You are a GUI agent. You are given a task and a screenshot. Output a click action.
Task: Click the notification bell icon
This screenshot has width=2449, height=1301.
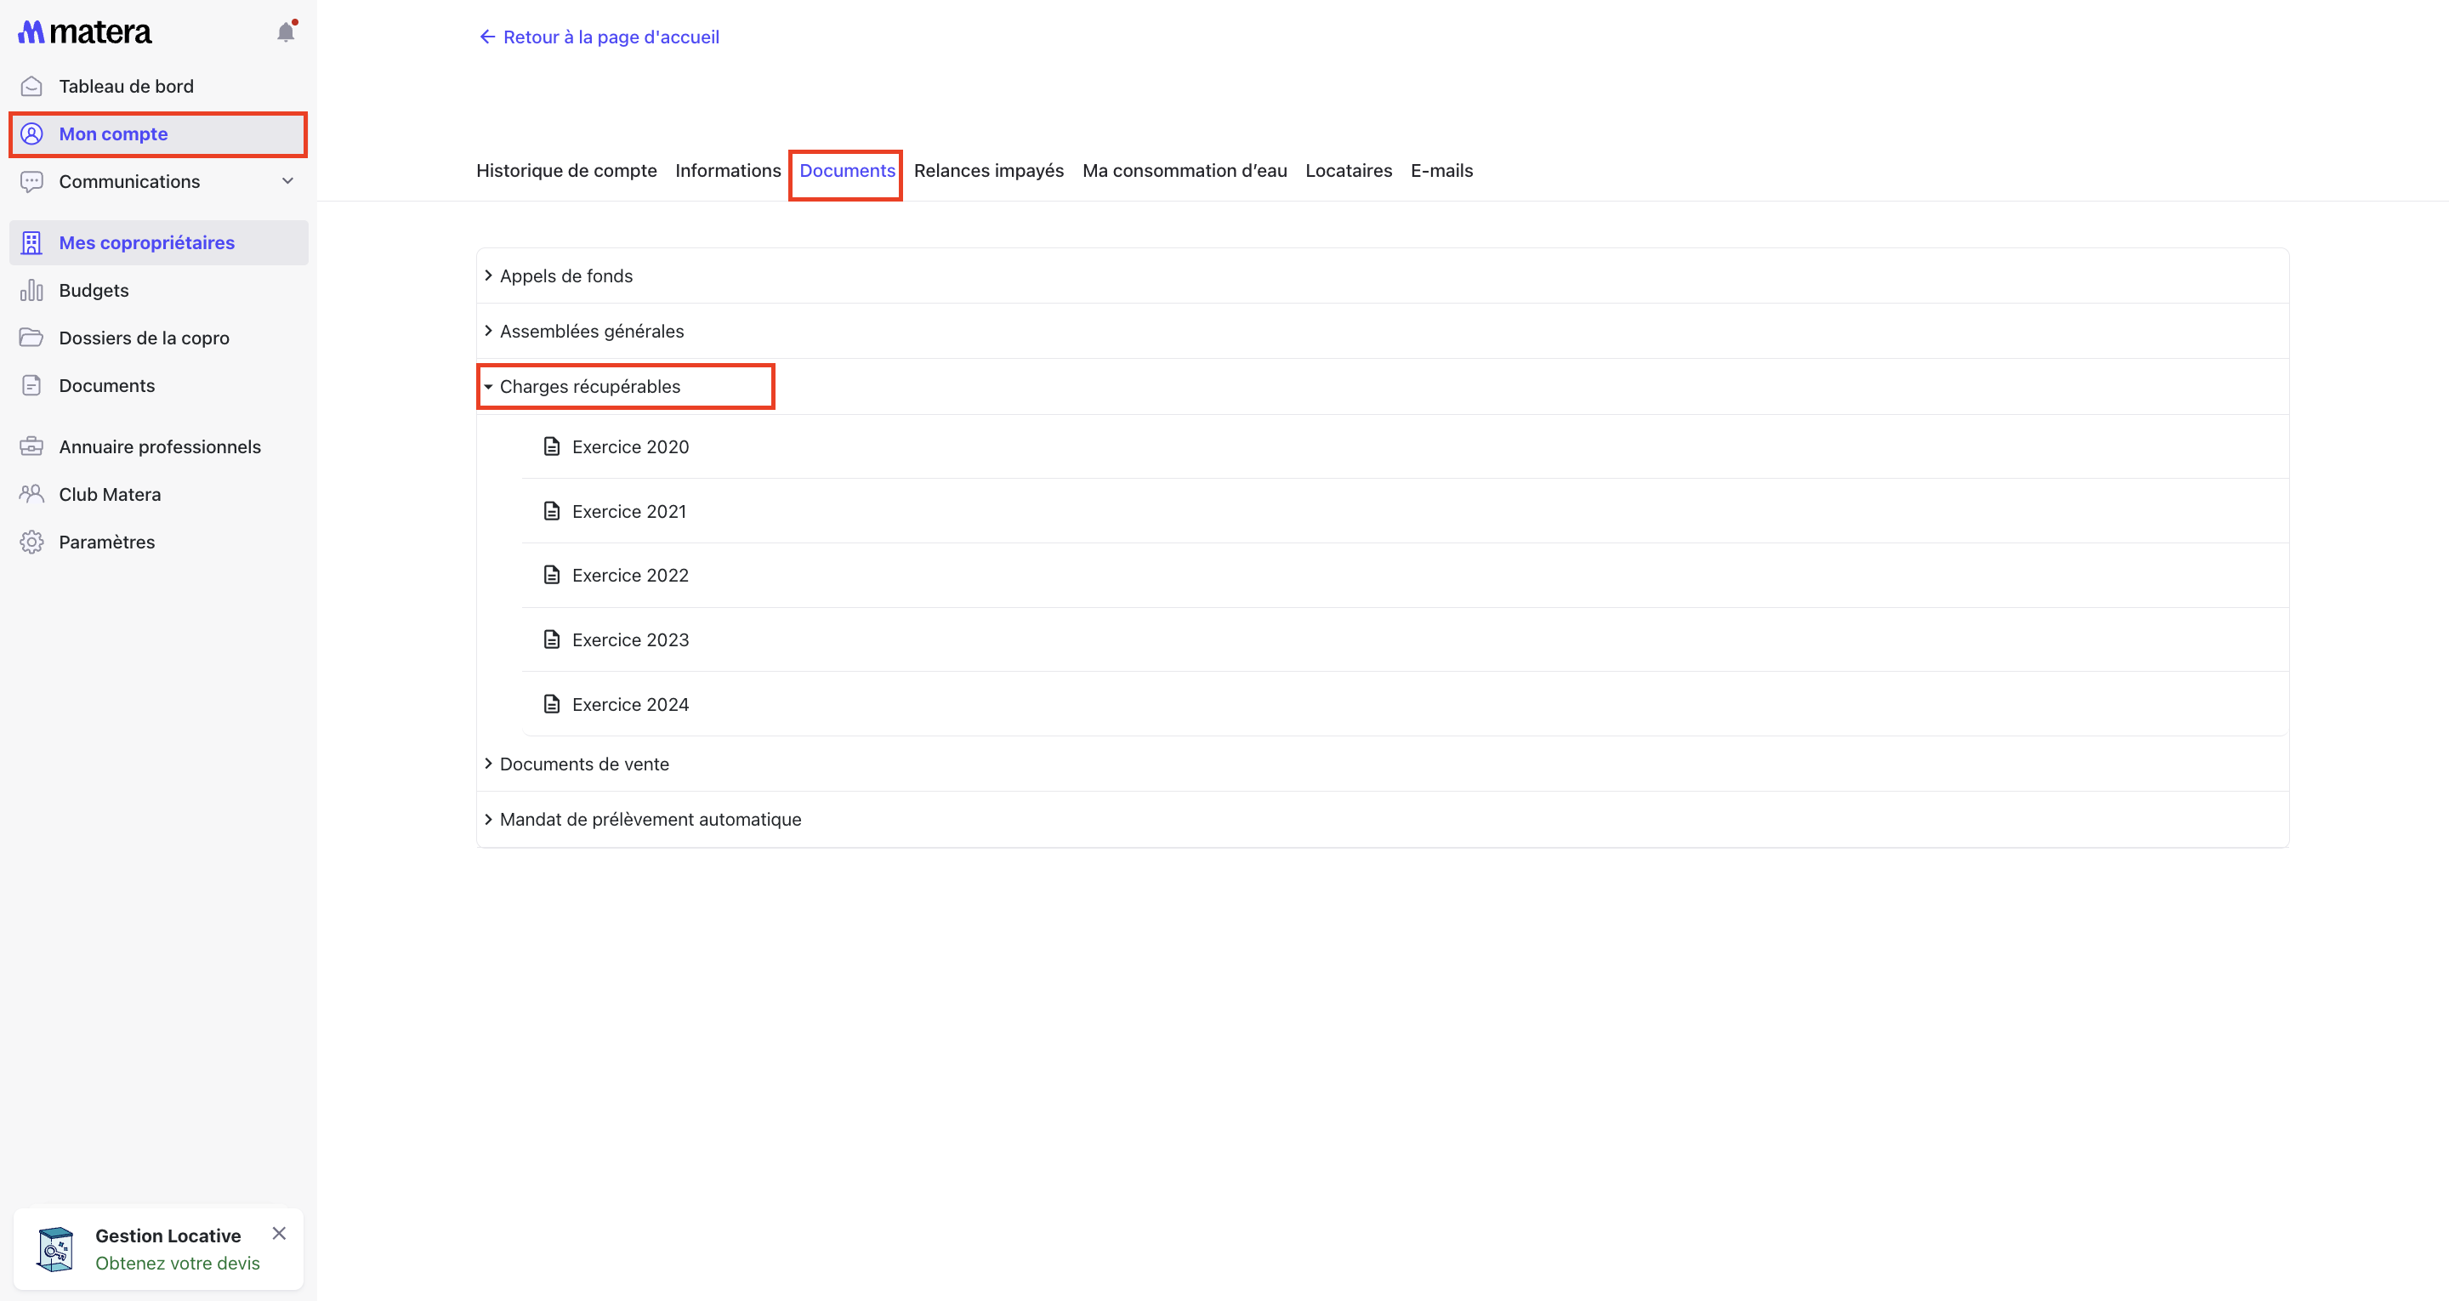[285, 32]
